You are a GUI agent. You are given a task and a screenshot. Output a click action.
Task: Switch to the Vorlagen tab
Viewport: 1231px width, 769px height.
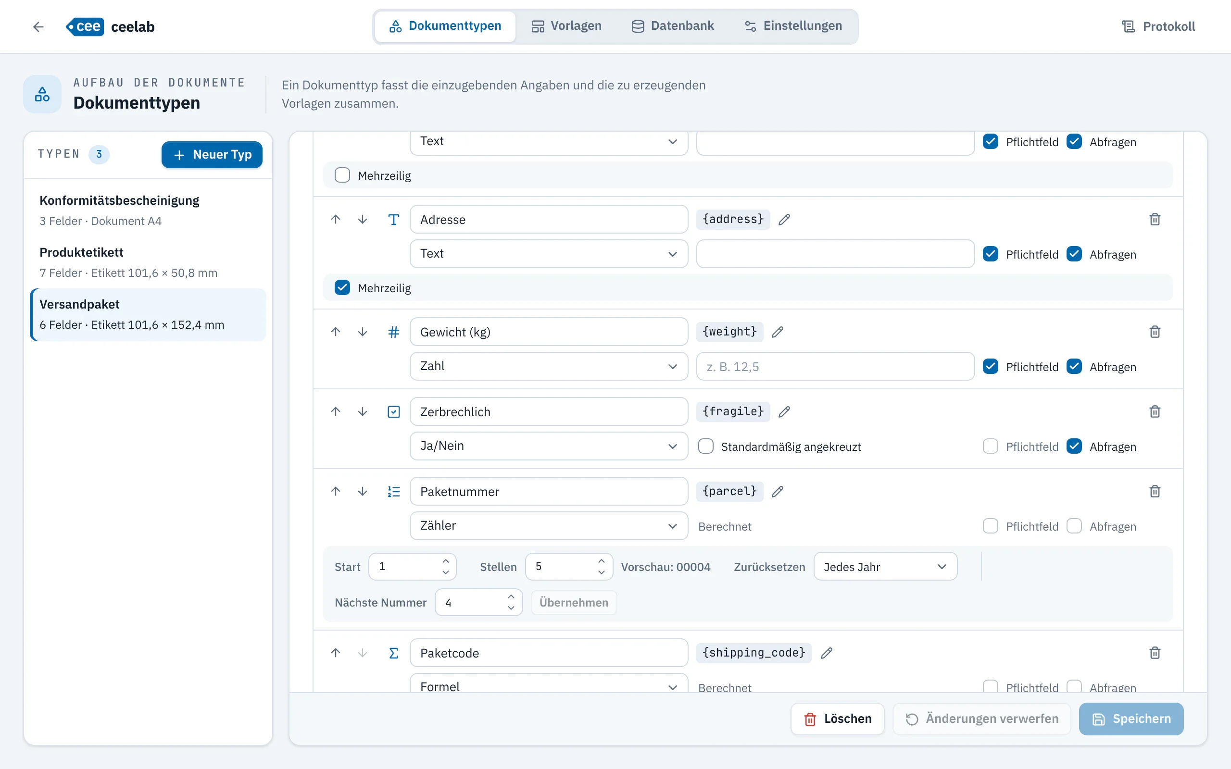[566, 26]
